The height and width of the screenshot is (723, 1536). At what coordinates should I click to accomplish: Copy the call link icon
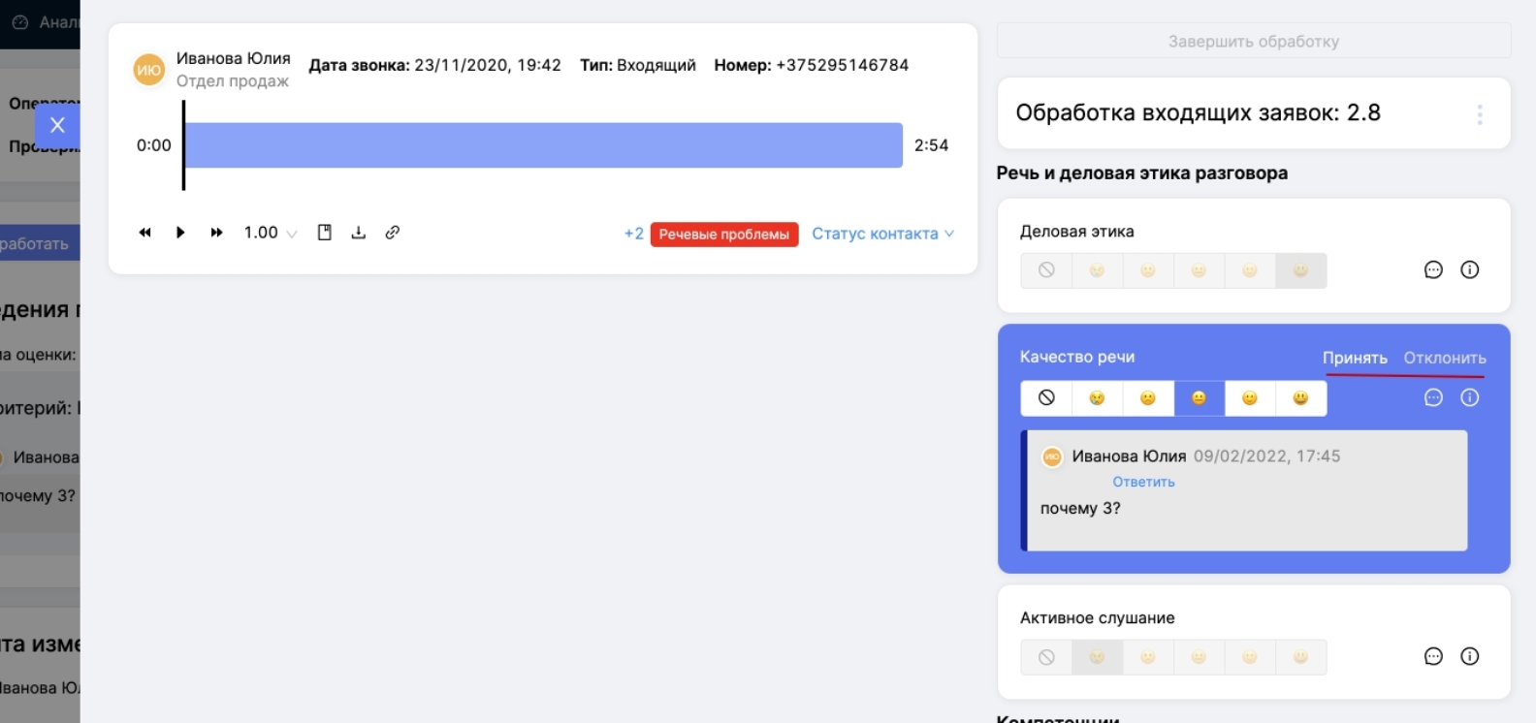pyautogui.click(x=393, y=233)
